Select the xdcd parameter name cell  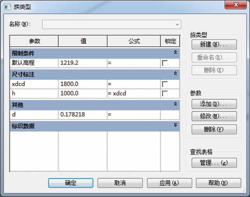pyautogui.click(x=34, y=84)
